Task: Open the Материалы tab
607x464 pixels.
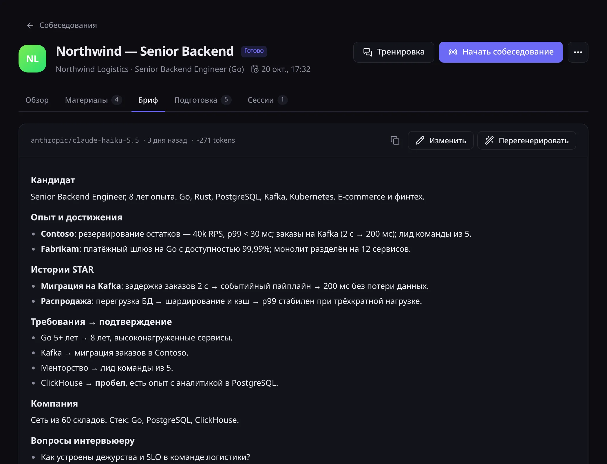Action: (x=93, y=100)
